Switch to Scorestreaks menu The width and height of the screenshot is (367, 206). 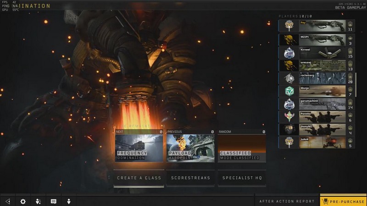coord(190,178)
